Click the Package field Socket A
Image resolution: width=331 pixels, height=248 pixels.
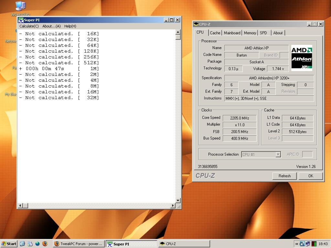coord(256,62)
